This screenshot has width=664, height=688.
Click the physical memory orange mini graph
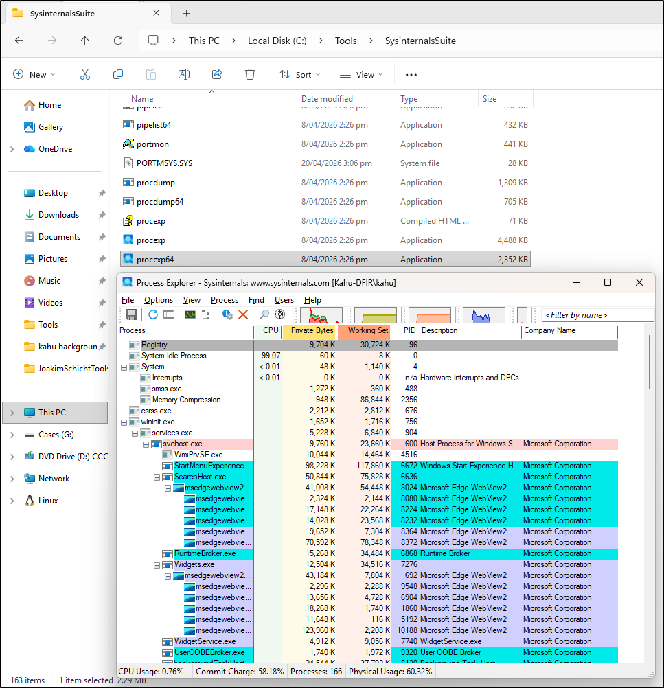(430, 315)
